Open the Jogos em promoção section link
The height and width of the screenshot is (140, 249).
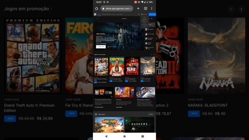(100, 54)
